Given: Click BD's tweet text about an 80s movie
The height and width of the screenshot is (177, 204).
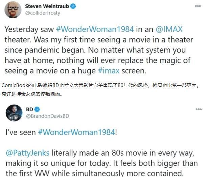Looking at the screenshot, I should 102,163.
